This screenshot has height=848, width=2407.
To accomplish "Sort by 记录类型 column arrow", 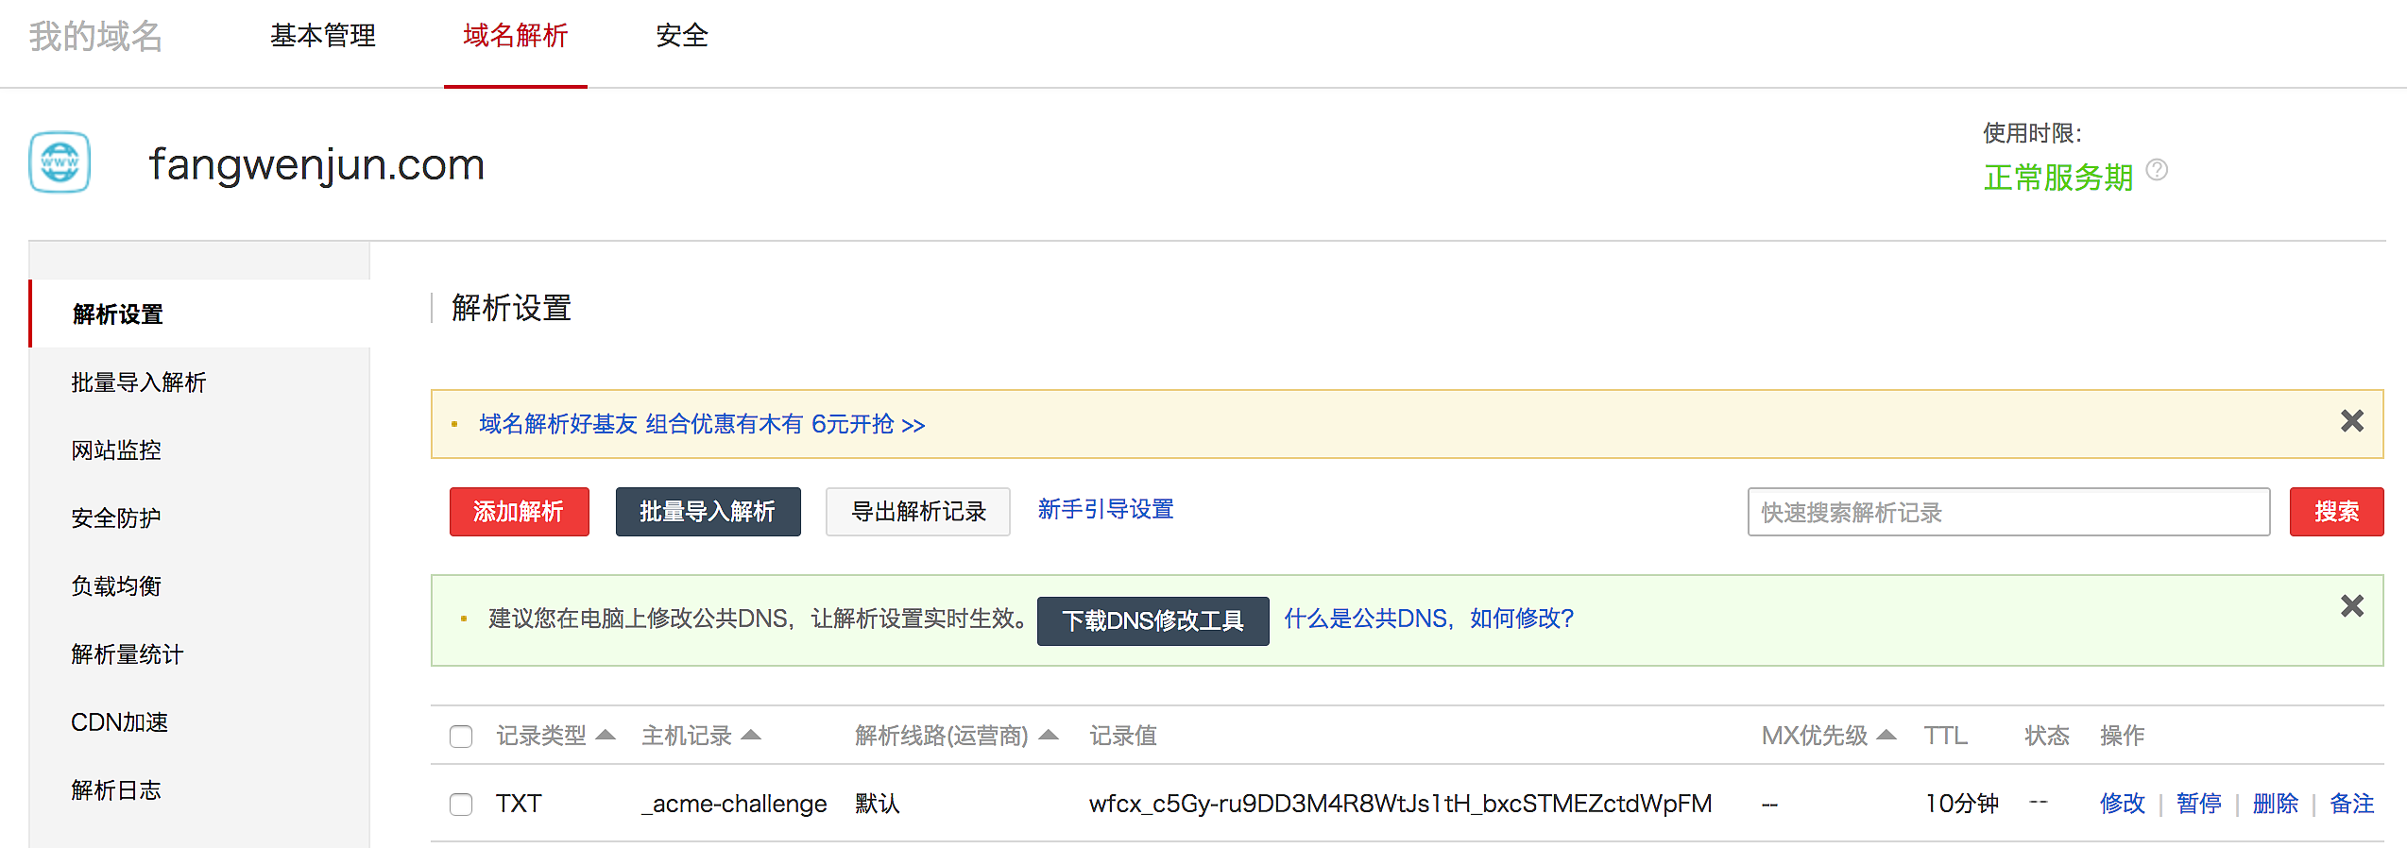I will pyautogui.click(x=606, y=735).
